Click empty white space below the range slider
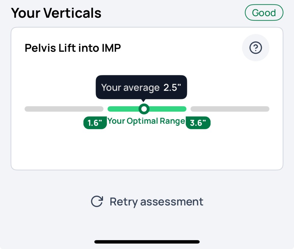The height and width of the screenshot is (249, 294). click(x=147, y=149)
